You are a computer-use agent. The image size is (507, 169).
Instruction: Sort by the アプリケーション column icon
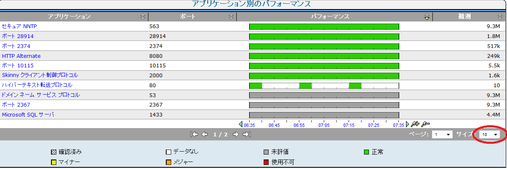point(143,17)
